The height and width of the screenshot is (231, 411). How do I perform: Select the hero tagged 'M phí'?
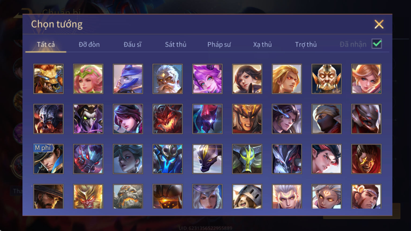pos(48,159)
